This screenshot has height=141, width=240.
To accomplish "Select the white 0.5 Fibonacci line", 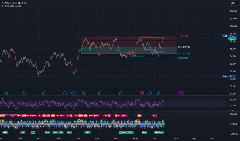I will click(x=129, y=47).
